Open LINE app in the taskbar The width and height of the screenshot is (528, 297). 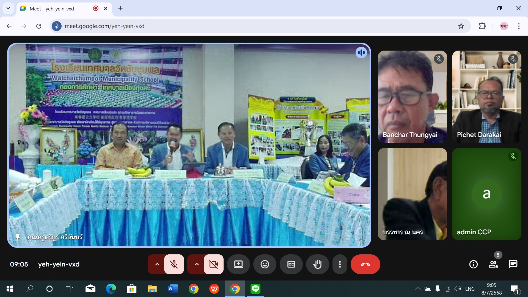click(x=255, y=289)
